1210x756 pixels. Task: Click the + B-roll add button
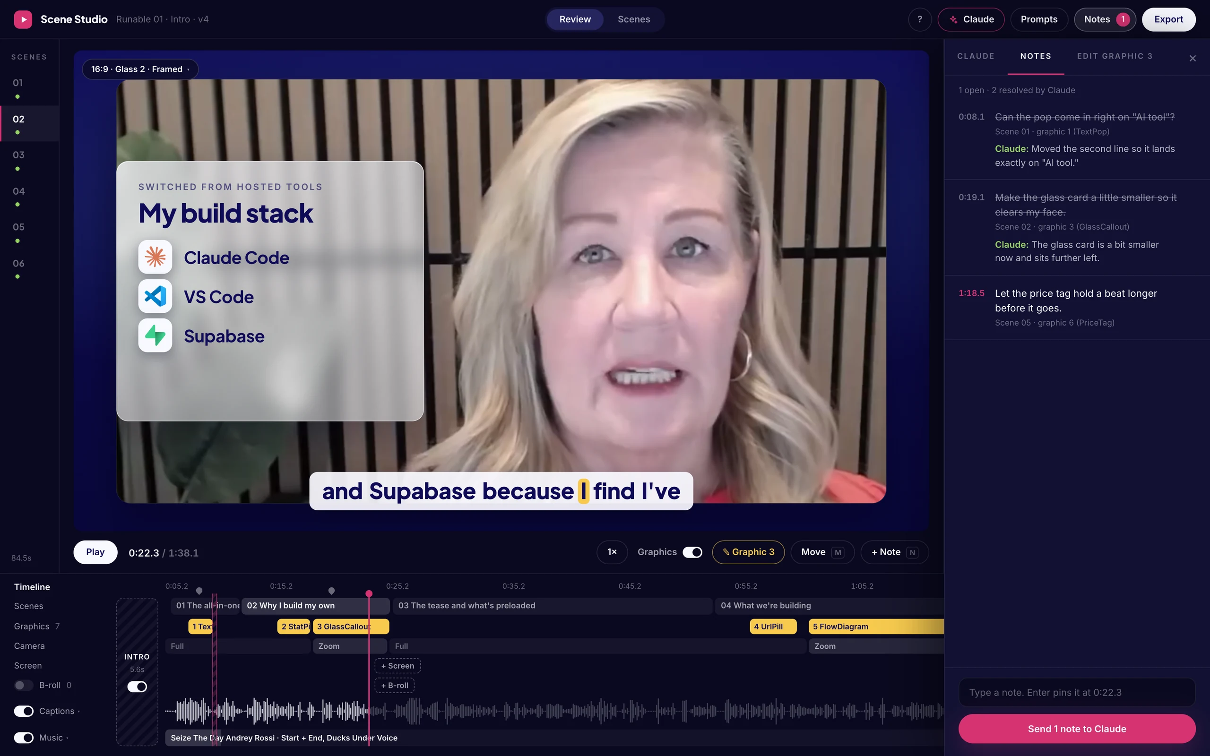[x=395, y=686]
